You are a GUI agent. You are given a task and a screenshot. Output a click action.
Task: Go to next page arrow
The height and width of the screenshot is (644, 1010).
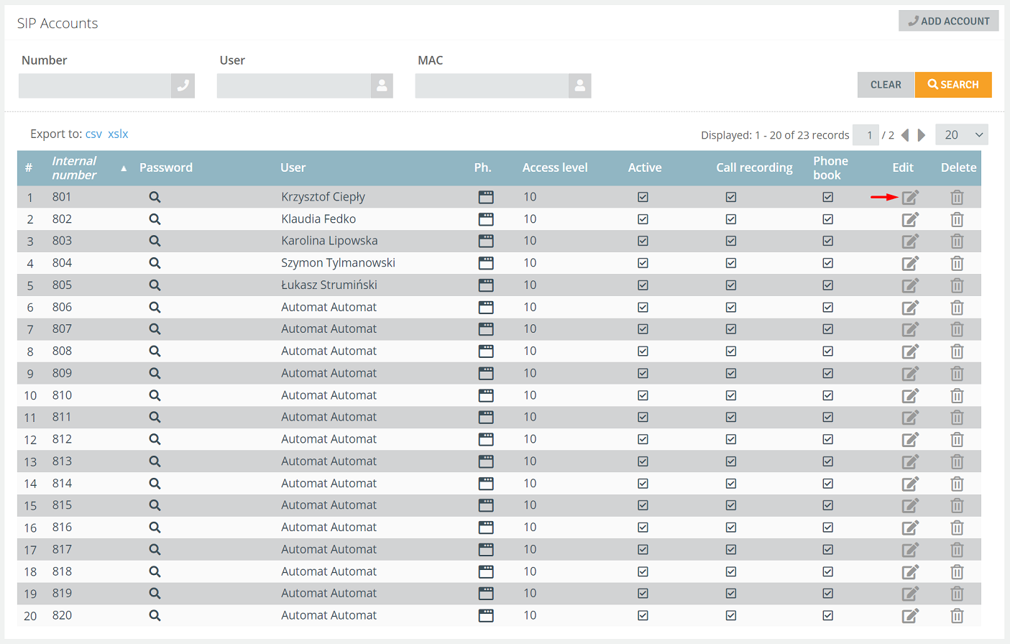click(x=922, y=135)
